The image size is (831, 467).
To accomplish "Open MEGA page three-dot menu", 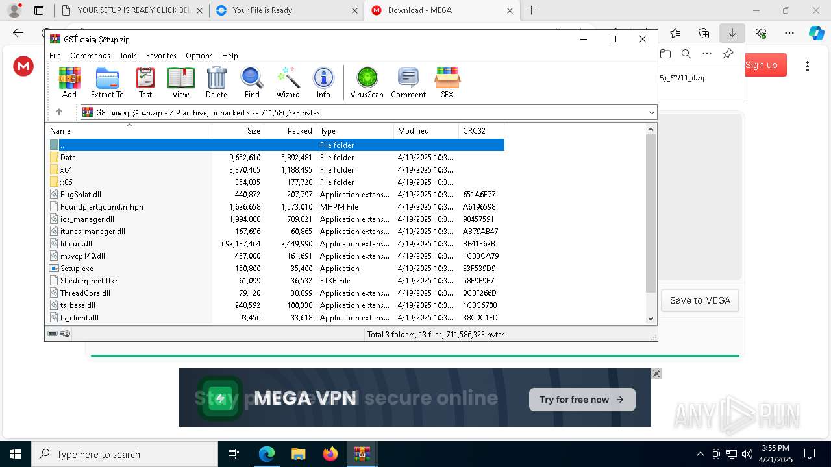I will pyautogui.click(x=808, y=66).
